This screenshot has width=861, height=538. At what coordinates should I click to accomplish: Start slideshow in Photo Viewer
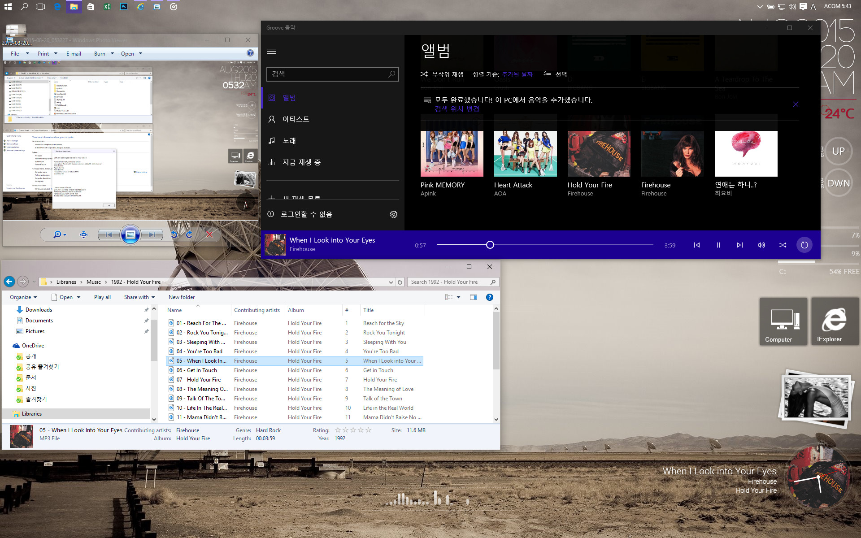(130, 234)
